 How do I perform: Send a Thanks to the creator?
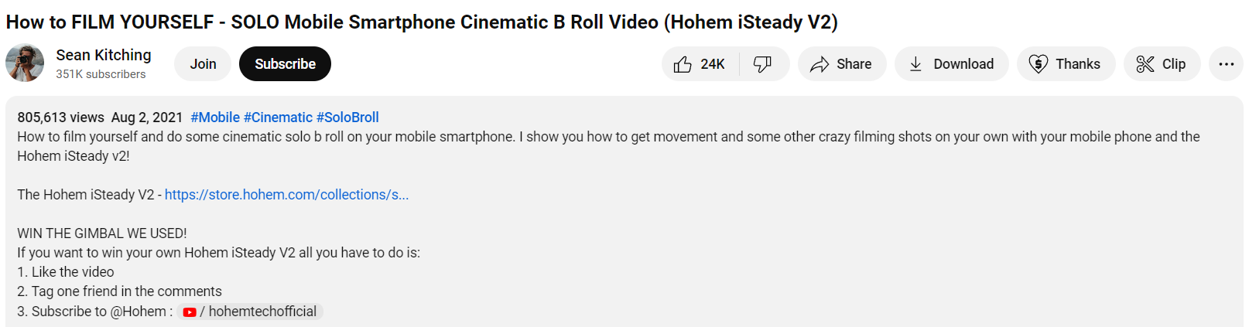point(1066,64)
